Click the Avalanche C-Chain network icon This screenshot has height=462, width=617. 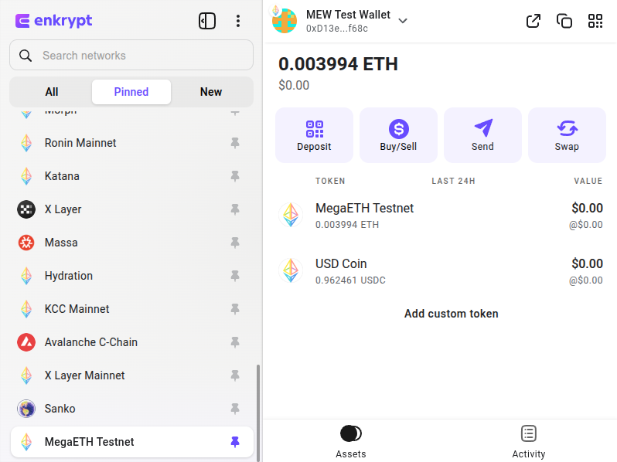[26, 342]
